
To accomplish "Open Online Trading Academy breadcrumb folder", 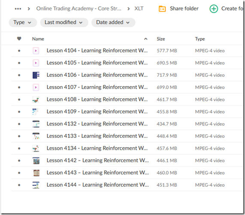I will (x=79, y=9).
